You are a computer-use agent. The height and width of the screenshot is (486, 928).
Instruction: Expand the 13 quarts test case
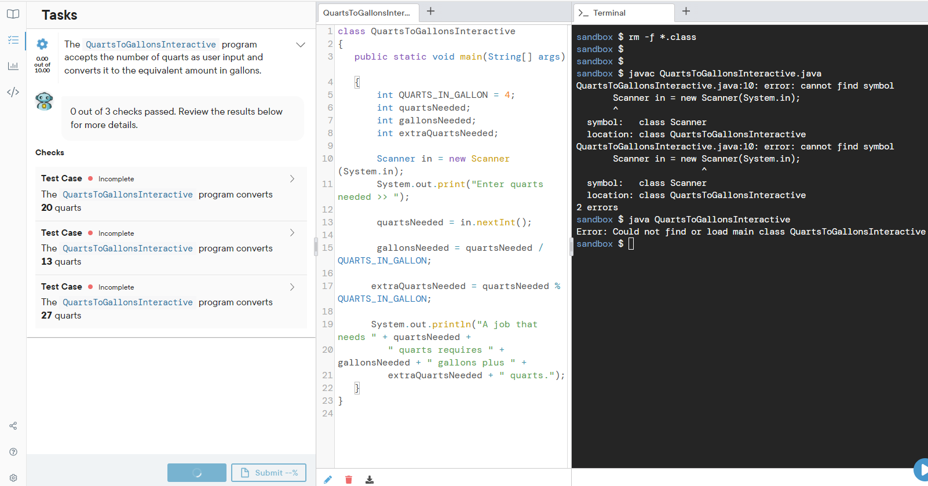pyautogui.click(x=292, y=233)
